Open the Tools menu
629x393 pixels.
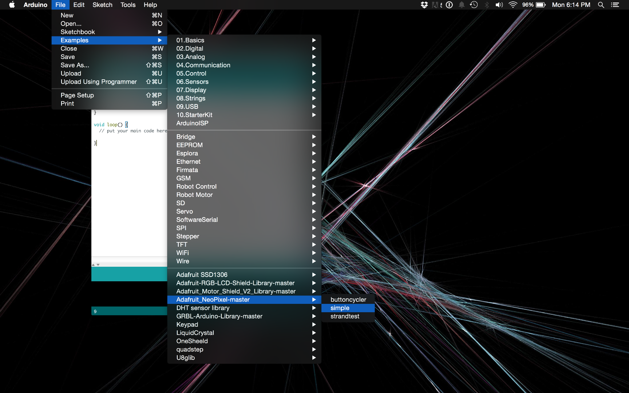pos(128,5)
